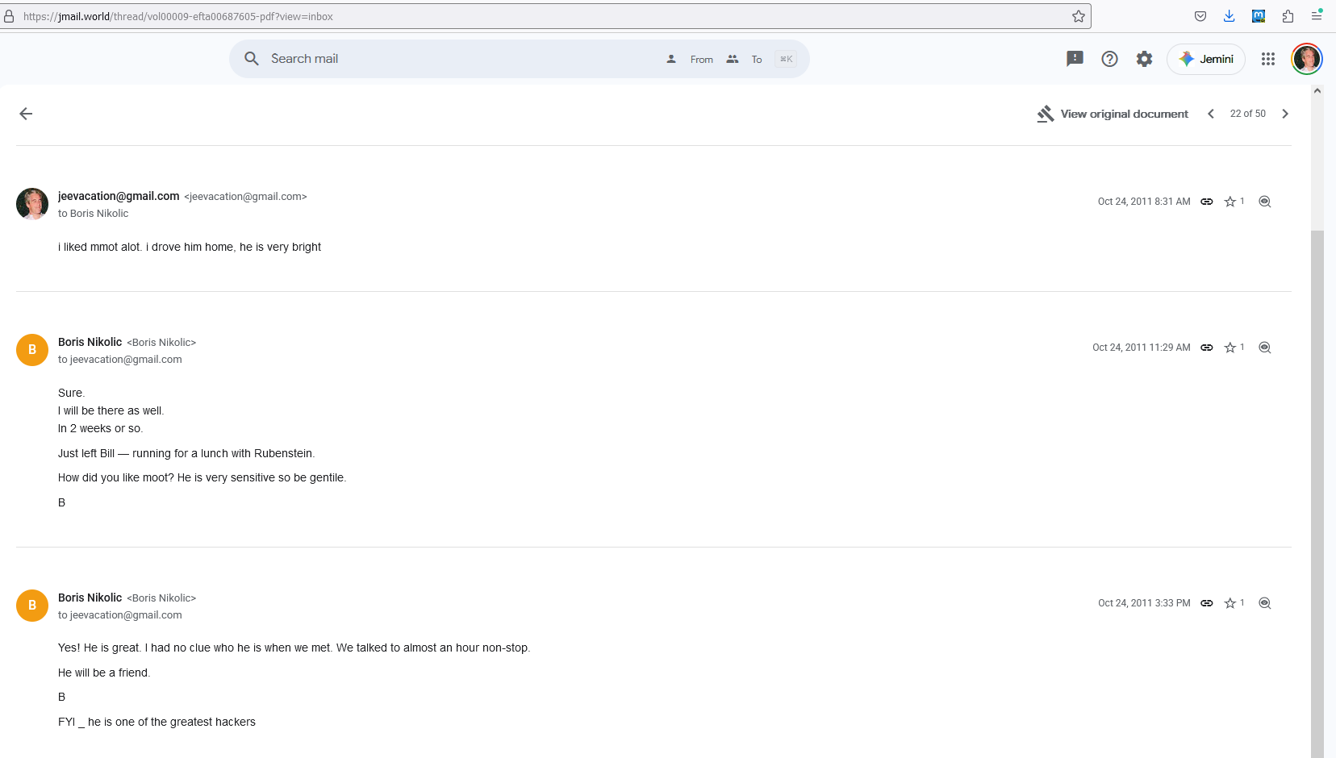Filter search by To recipient
This screenshot has width=1336, height=758.
(x=745, y=59)
